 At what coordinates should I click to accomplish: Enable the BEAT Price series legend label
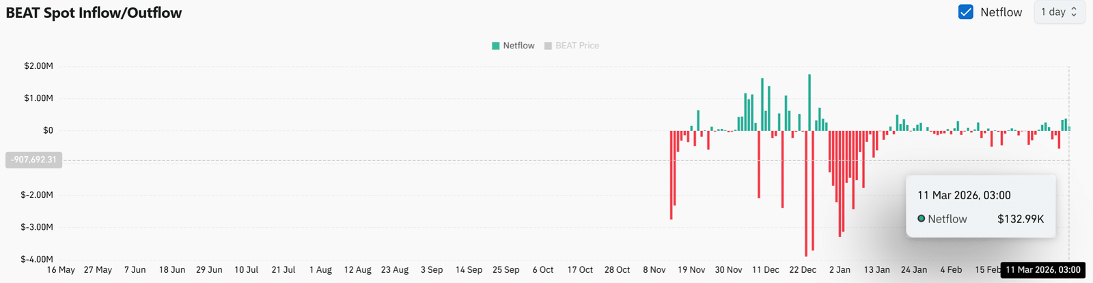(x=577, y=46)
